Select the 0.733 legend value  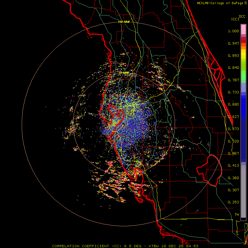(233, 92)
